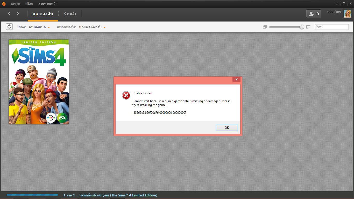The height and width of the screenshot is (199, 354).
Task: Click the large tiles size icon
Action: pos(308,27)
